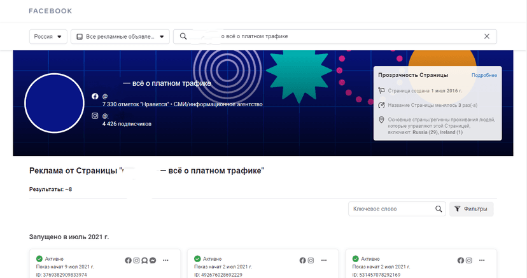Click the green Активно check icon on ad 531457078292169
This screenshot has width=527, height=278.
click(x=356, y=258)
